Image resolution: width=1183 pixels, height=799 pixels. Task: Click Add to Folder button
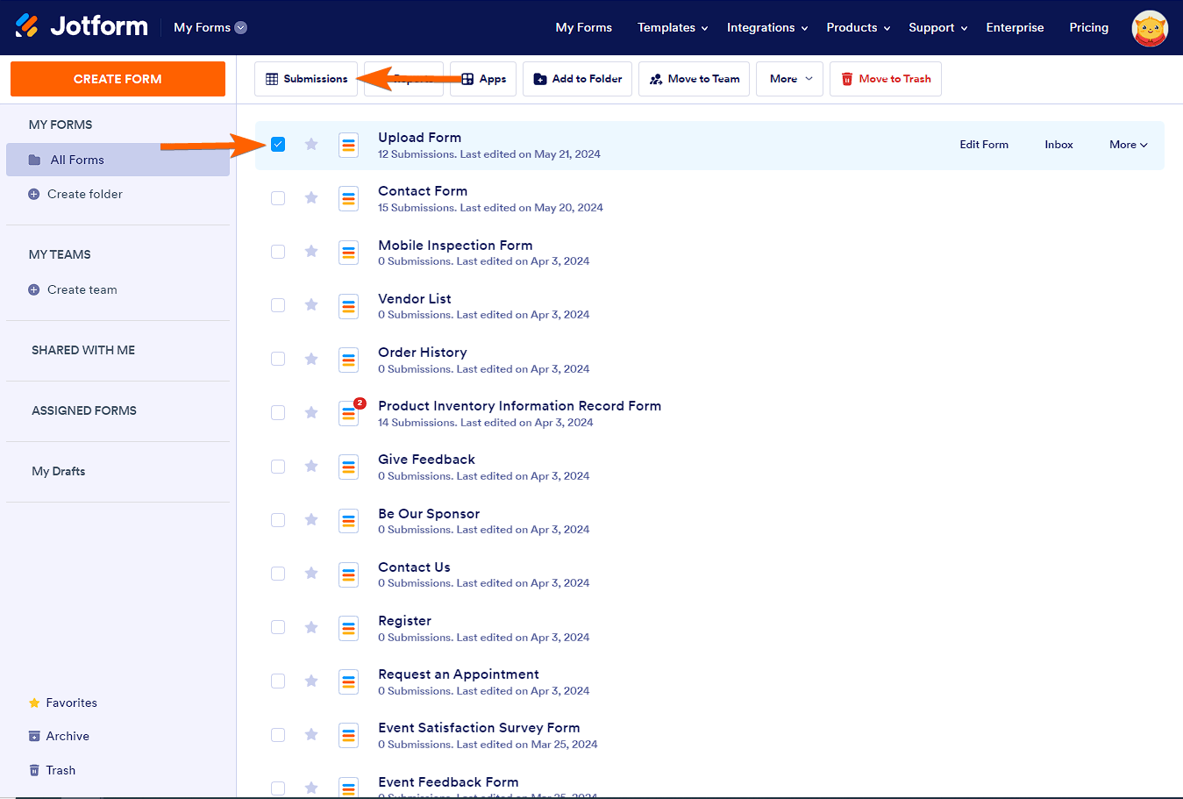577,79
